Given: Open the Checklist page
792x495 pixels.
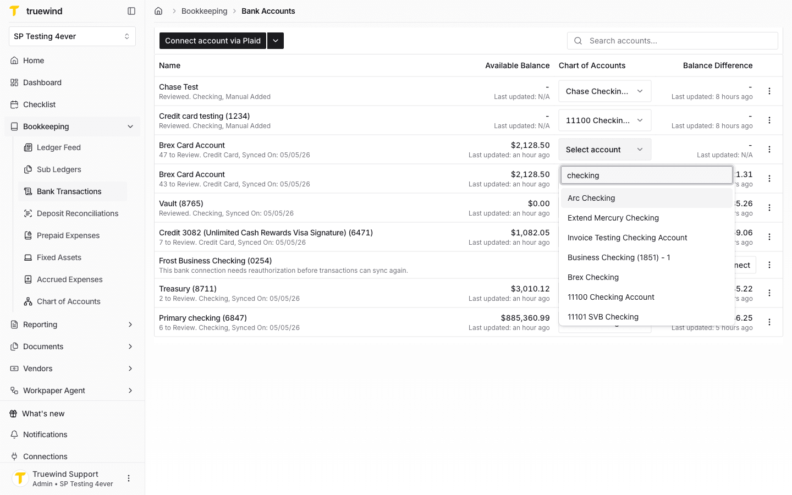Looking at the screenshot, I should pyautogui.click(x=72, y=105).
